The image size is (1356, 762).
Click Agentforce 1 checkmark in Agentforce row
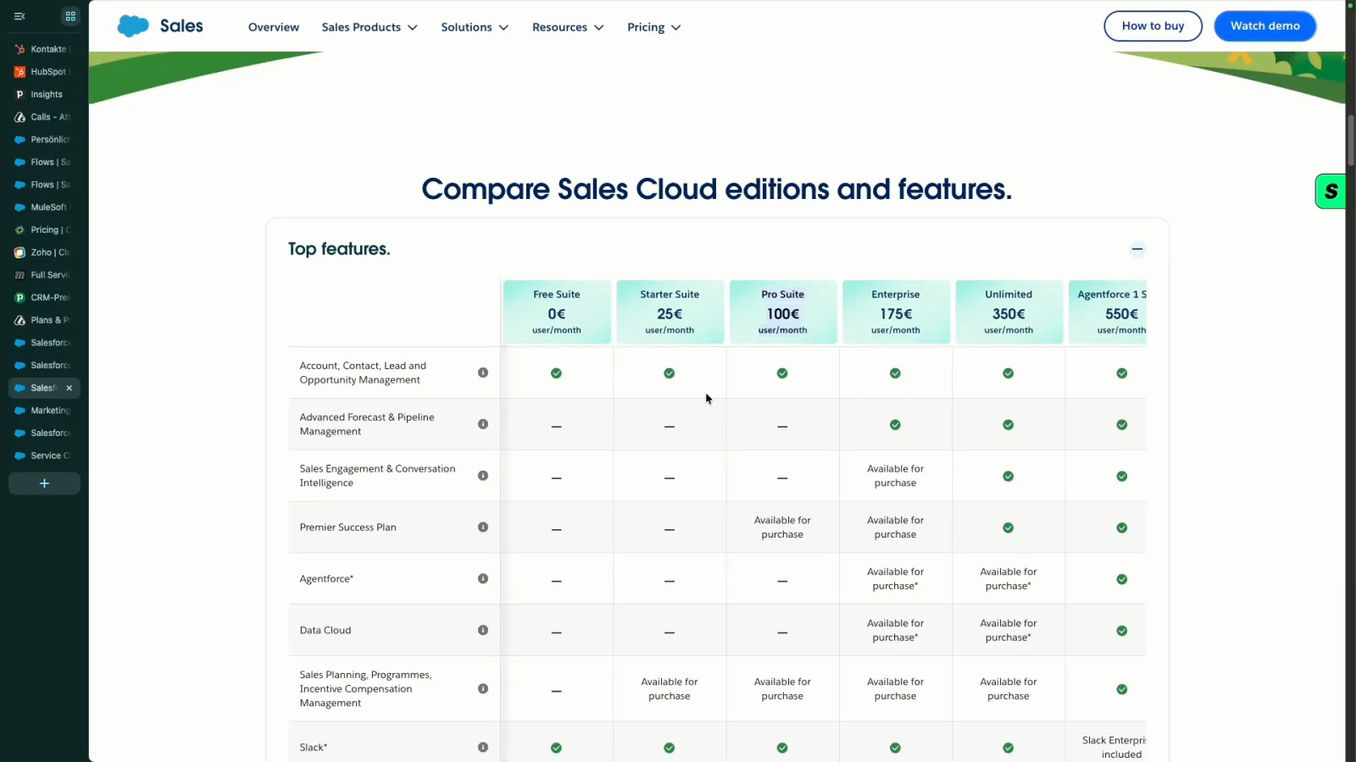pos(1122,580)
